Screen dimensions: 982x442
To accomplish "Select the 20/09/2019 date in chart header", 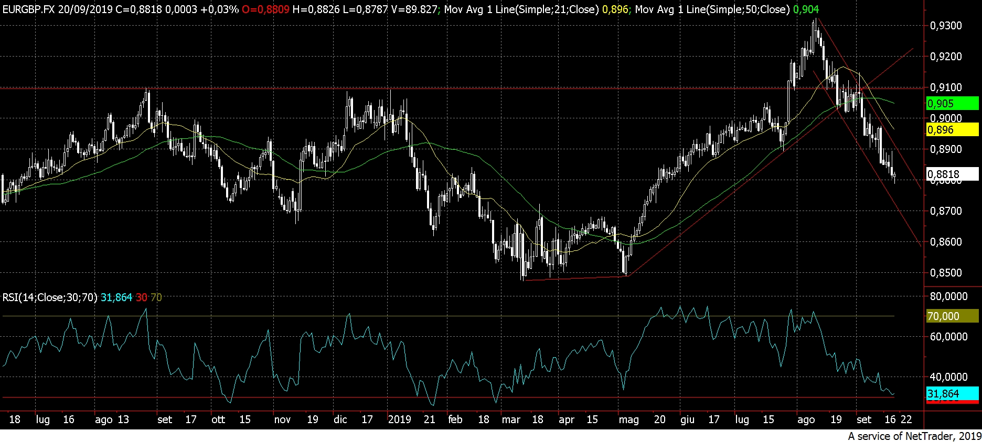I will (x=85, y=9).
